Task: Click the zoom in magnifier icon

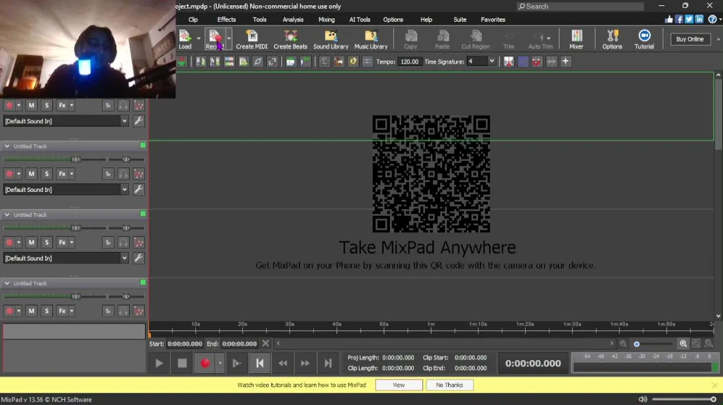Action: (684, 344)
